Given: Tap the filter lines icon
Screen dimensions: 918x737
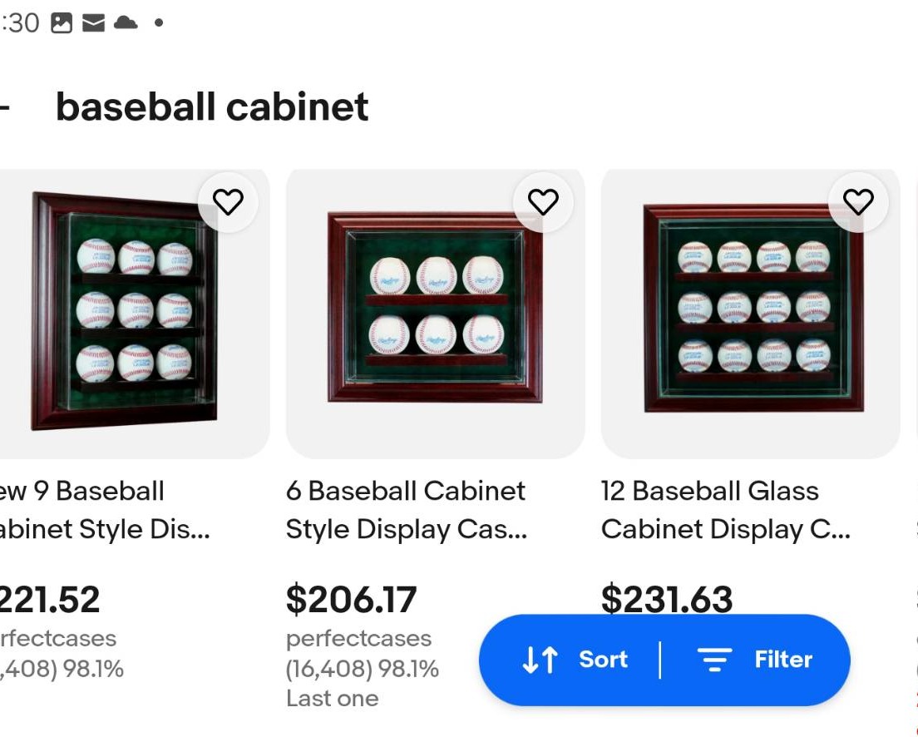Looking at the screenshot, I should (x=714, y=660).
